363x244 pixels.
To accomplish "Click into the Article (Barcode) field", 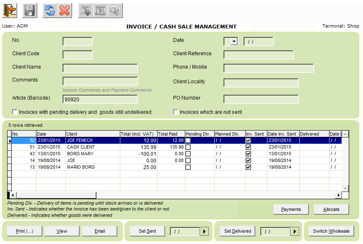I will coord(100,99).
